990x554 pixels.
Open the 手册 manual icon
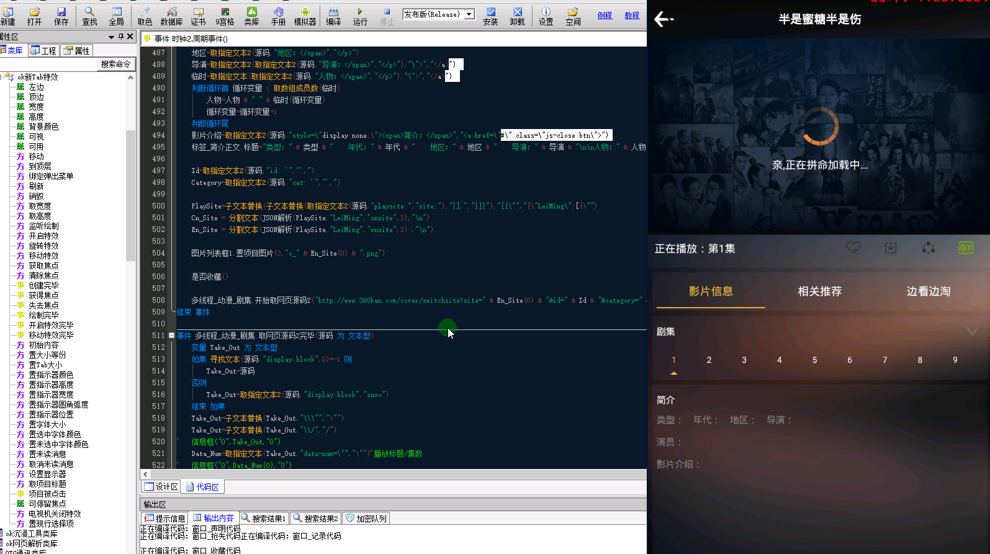tap(278, 16)
